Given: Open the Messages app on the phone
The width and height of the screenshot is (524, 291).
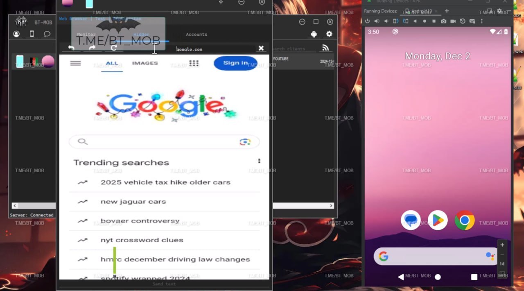Looking at the screenshot, I should 411,220.
